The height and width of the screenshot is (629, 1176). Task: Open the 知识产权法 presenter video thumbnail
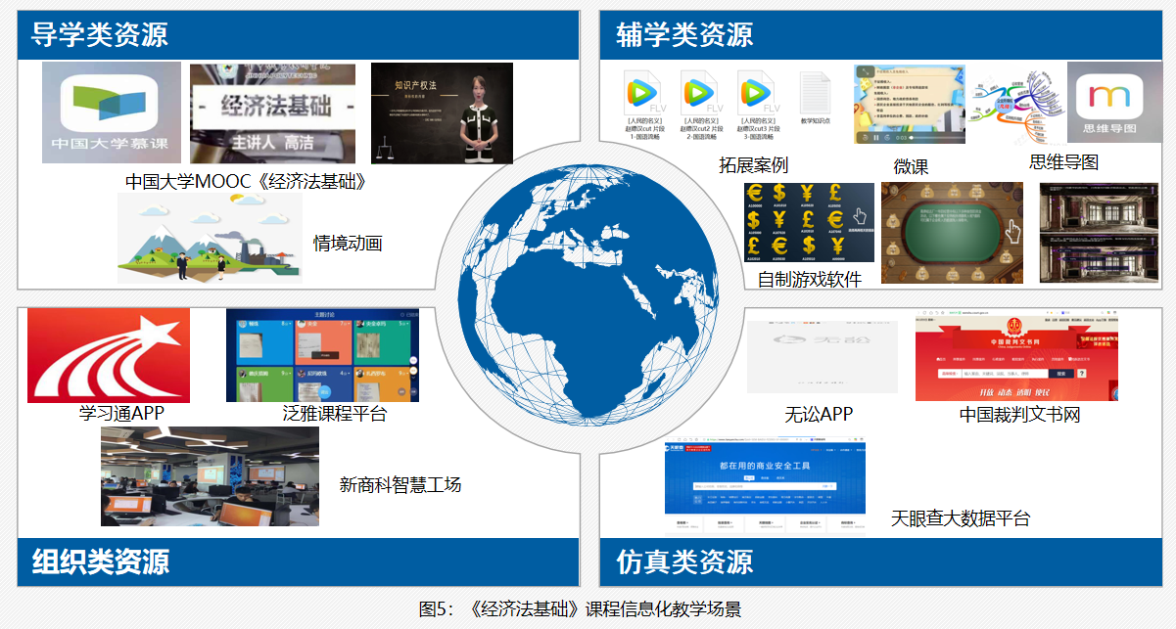pyautogui.click(x=442, y=112)
